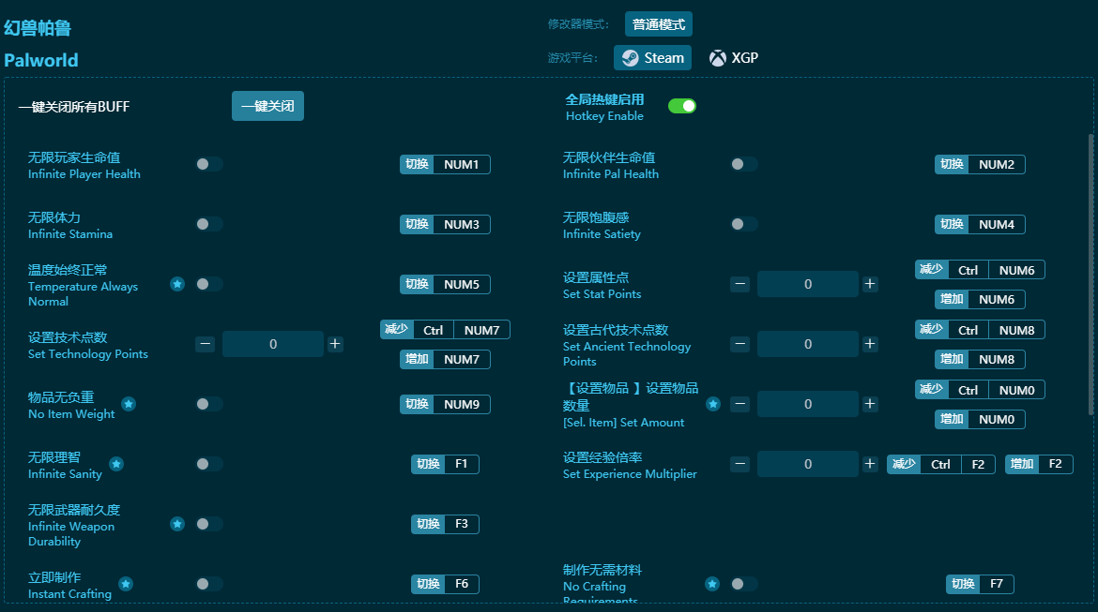Toggle Infinite Pal Health on
Image resolution: width=1098 pixels, height=612 pixels.
[743, 164]
